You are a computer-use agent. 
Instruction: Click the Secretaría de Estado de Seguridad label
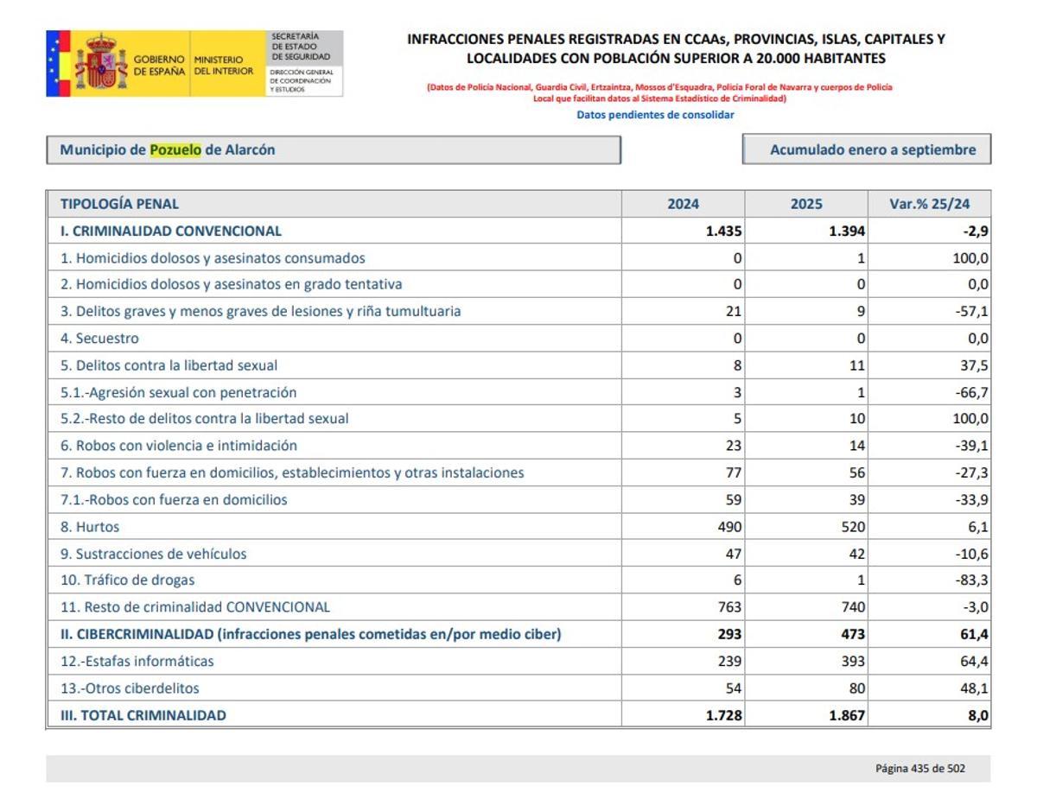(302, 47)
